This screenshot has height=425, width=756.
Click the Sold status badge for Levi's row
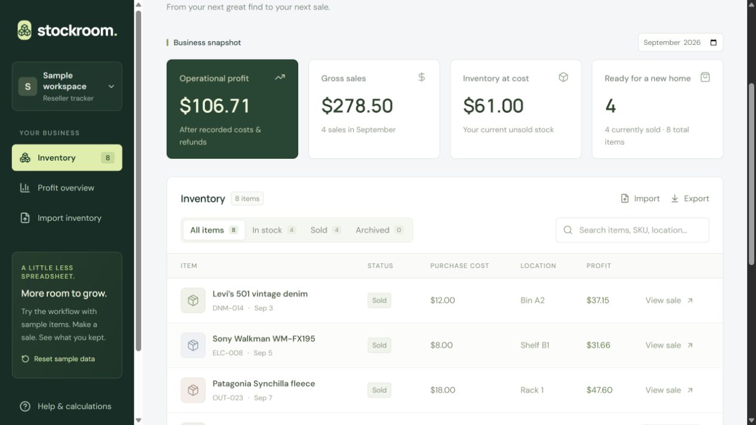pyautogui.click(x=379, y=300)
